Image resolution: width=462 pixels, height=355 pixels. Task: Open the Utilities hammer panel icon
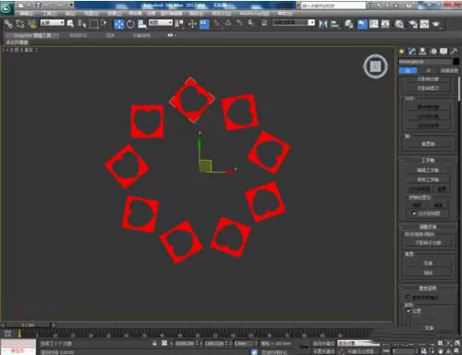(x=454, y=52)
